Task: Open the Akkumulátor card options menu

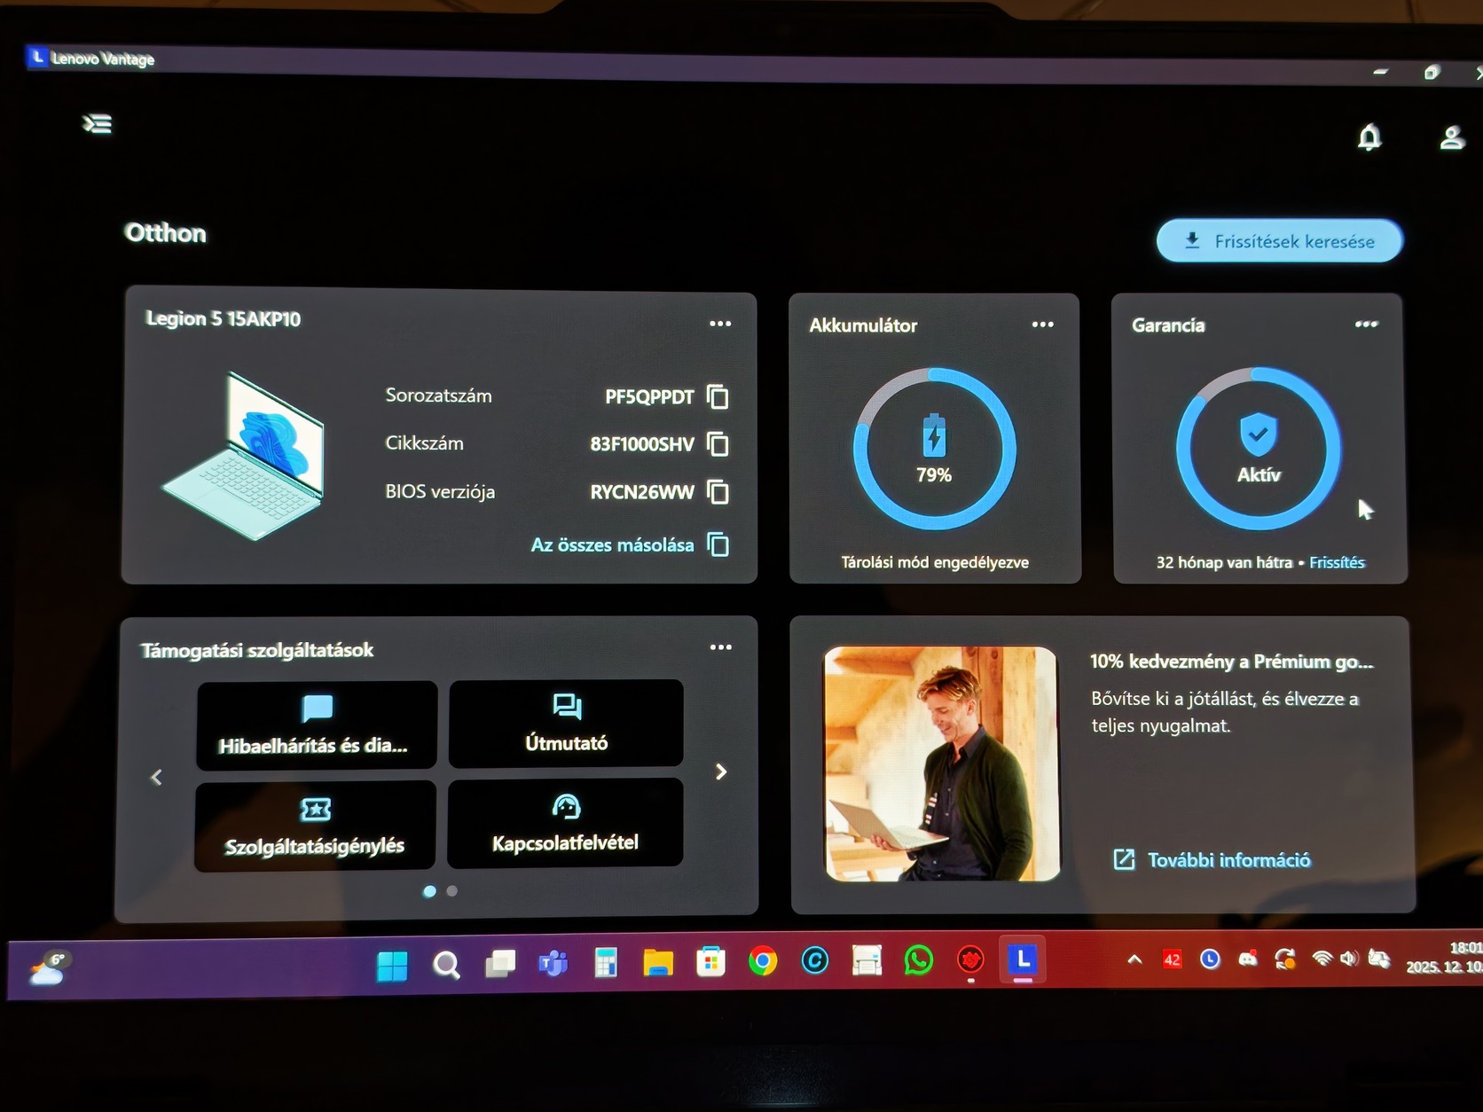Action: [x=1043, y=325]
